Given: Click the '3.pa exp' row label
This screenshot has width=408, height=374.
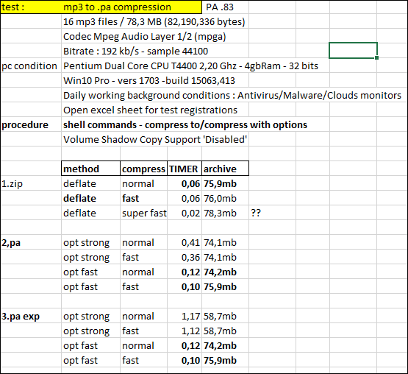Looking at the screenshot, I should point(31,317).
